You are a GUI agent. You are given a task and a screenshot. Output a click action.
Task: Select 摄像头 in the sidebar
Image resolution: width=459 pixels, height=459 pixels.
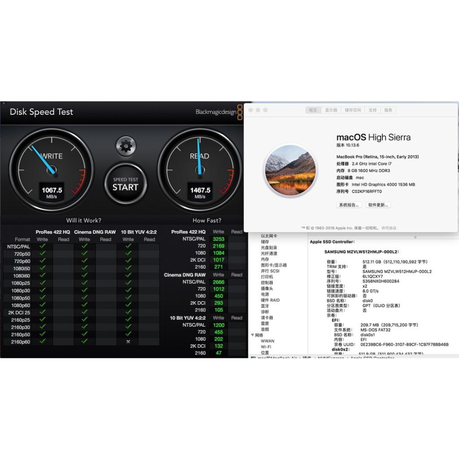point(267,289)
